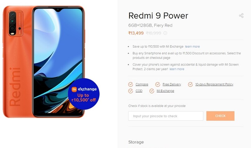251x148 pixels.
Task: Open the Free Delivery link
Action: point(172,84)
